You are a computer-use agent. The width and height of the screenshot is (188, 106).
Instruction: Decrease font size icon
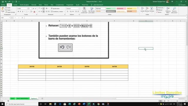36,9
